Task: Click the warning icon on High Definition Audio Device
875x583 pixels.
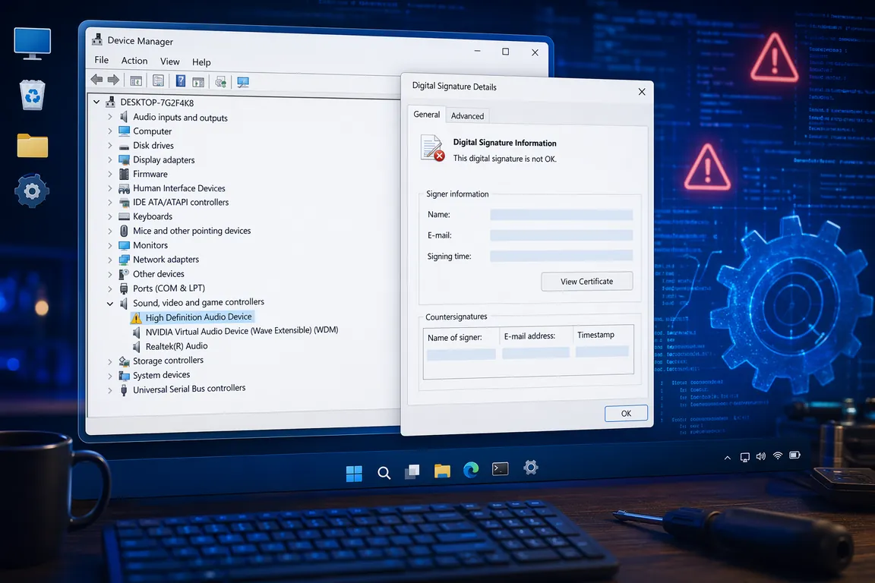Action: coord(136,318)
